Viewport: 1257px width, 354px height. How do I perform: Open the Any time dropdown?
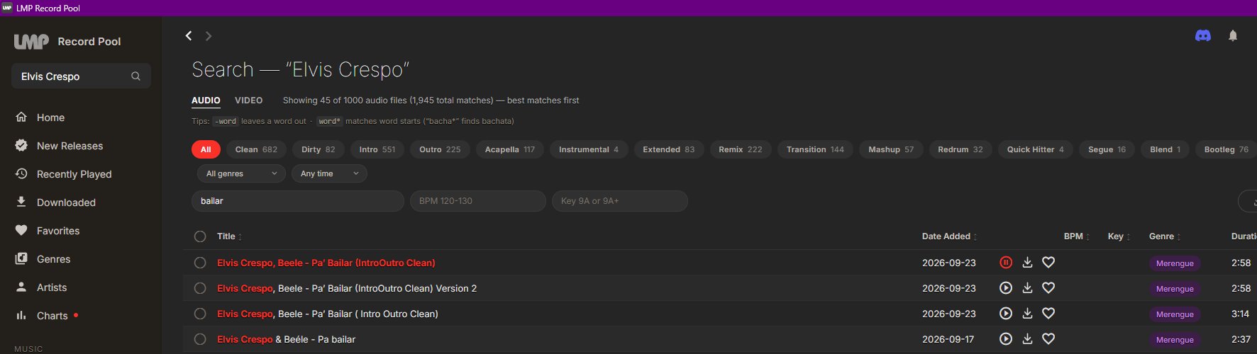pos(329,173)
